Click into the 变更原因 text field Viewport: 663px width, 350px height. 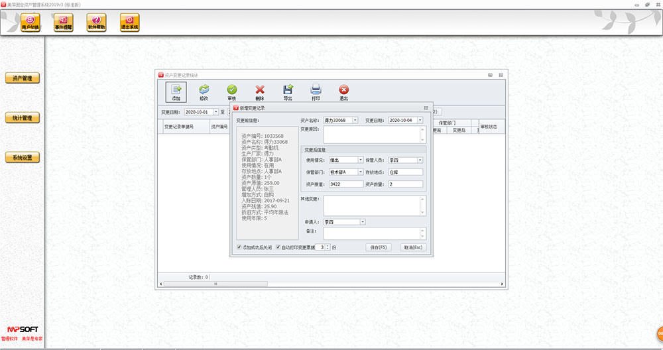tap(373, 135)
